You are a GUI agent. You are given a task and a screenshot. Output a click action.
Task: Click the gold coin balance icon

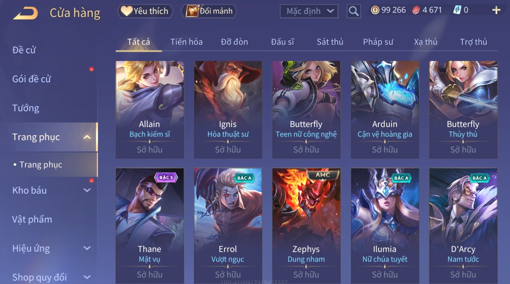[x=375, y=10]
